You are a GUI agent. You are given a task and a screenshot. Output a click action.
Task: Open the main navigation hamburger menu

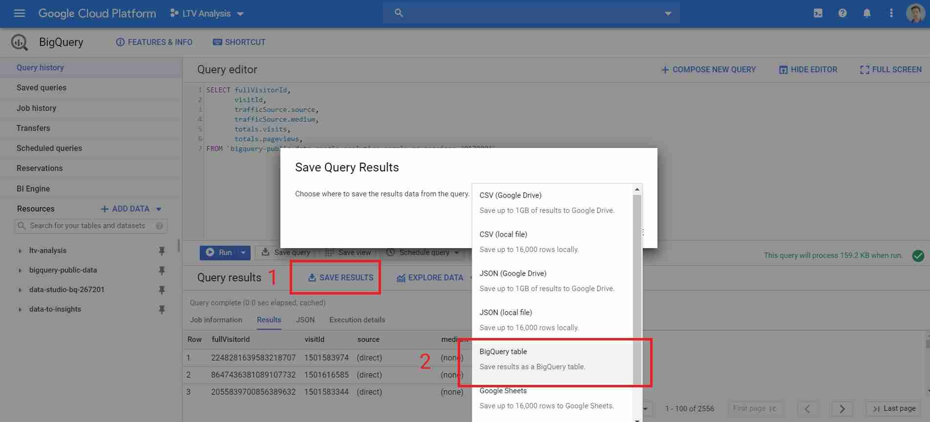coord(20,13)
